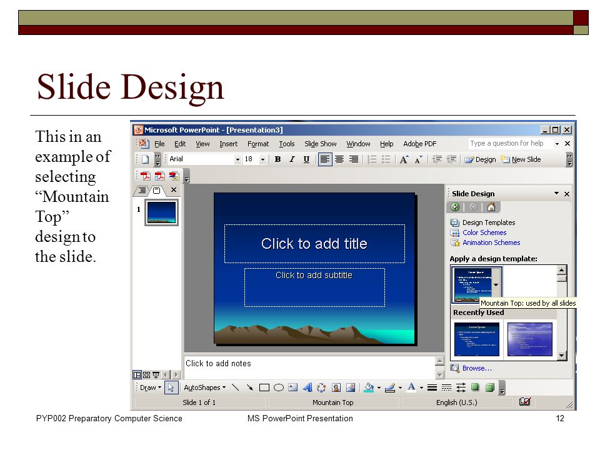Toggle Bold formatting button
This screenshot has height=450, width=600.
pos(277,159)
